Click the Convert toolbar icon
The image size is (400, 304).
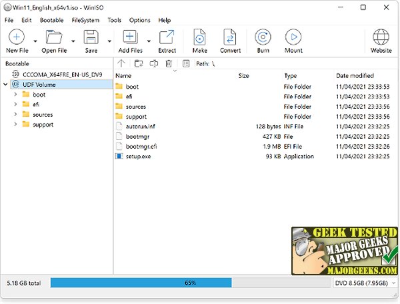(230, 37)
